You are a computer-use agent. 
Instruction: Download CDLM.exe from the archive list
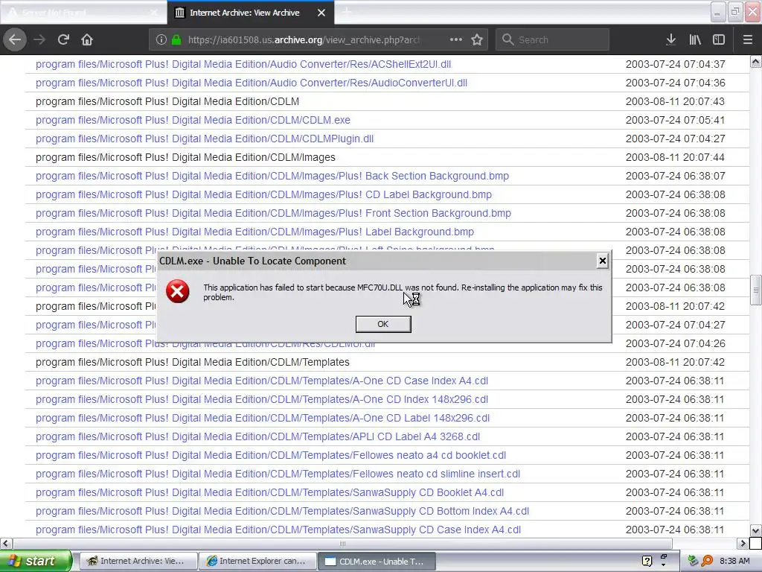(193, 120)
